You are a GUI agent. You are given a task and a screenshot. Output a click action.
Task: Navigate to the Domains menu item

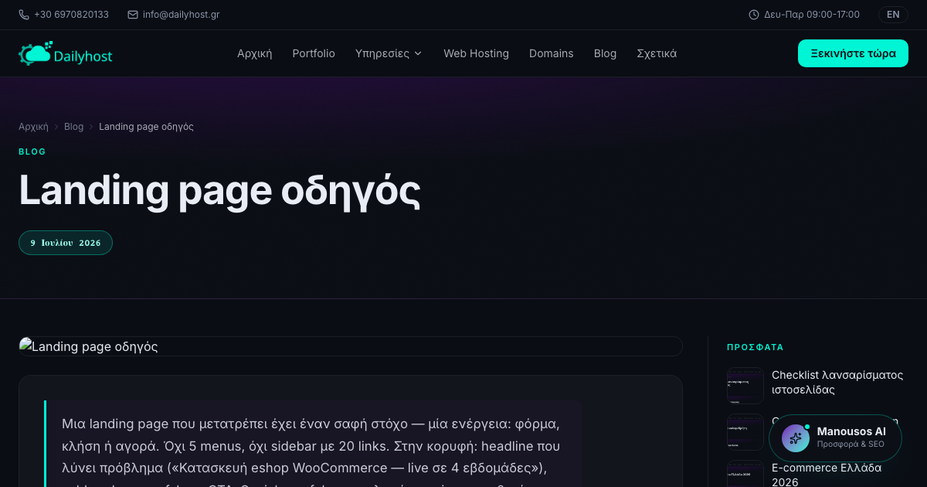552,53
